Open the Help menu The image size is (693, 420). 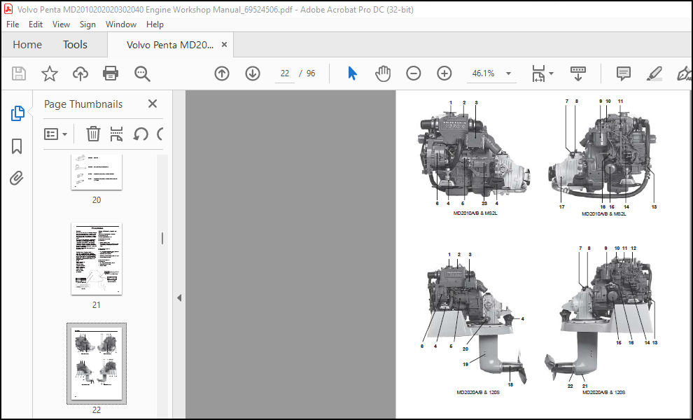[155, 24]
